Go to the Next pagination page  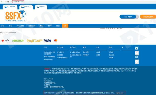(121, 28)
